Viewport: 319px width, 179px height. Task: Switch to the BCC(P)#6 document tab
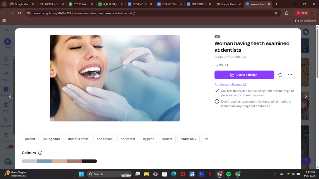tap(139, 4)
